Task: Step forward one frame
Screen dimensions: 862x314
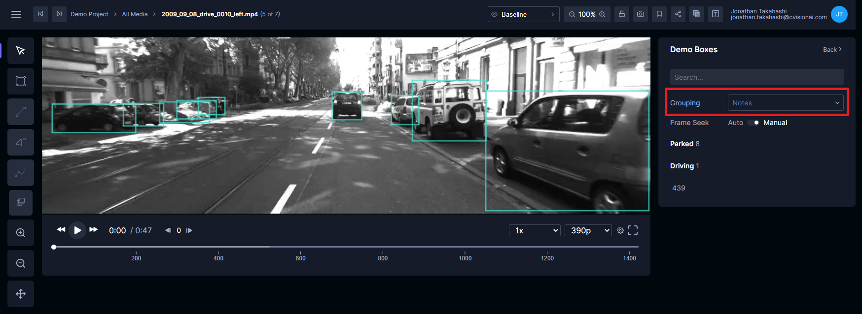Action: [189, 230]
